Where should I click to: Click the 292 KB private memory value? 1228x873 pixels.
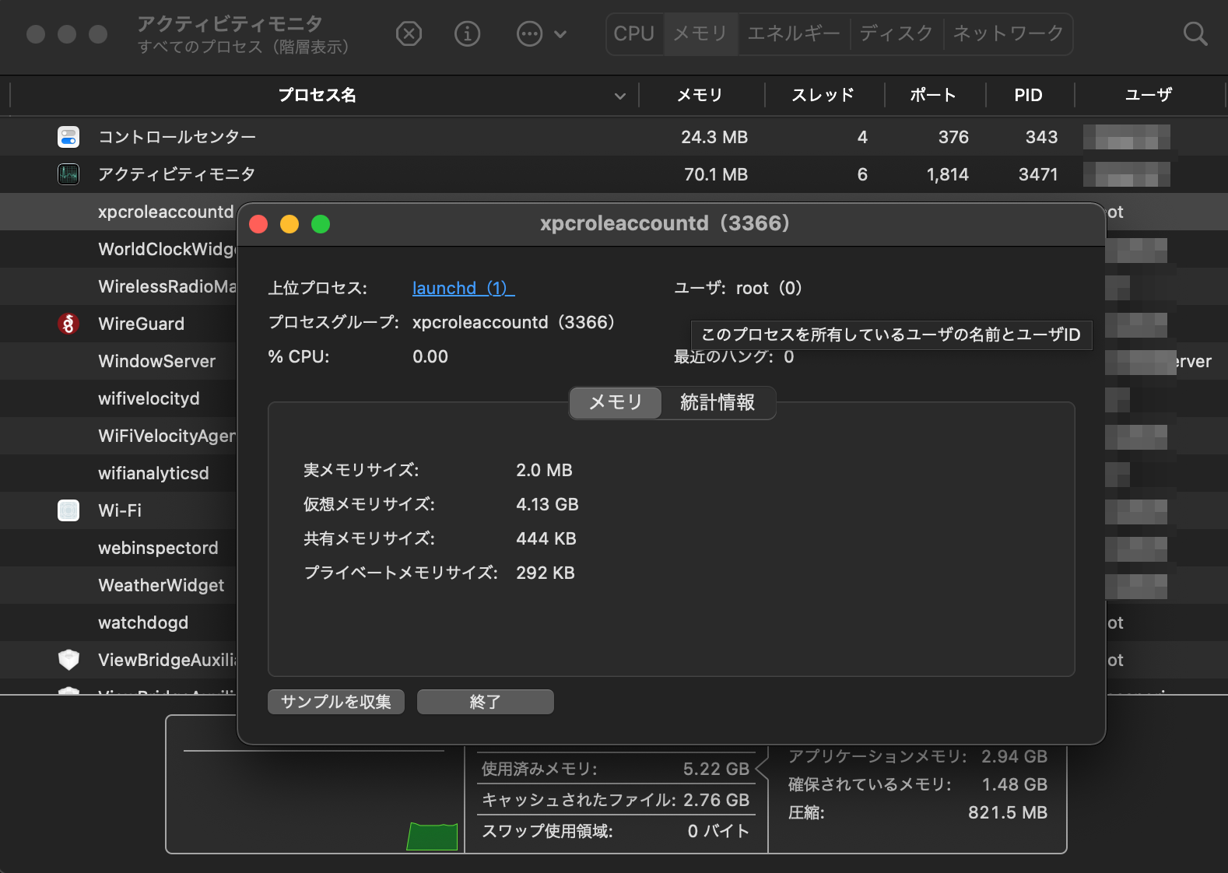coord(546,573)
